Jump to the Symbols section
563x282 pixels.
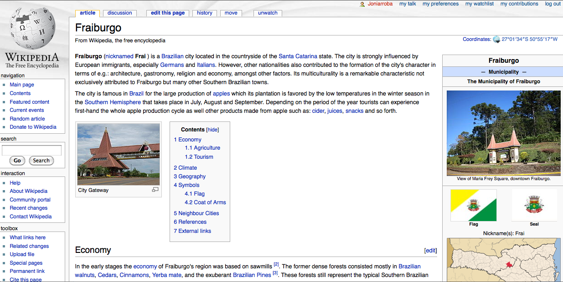(186, 185)
